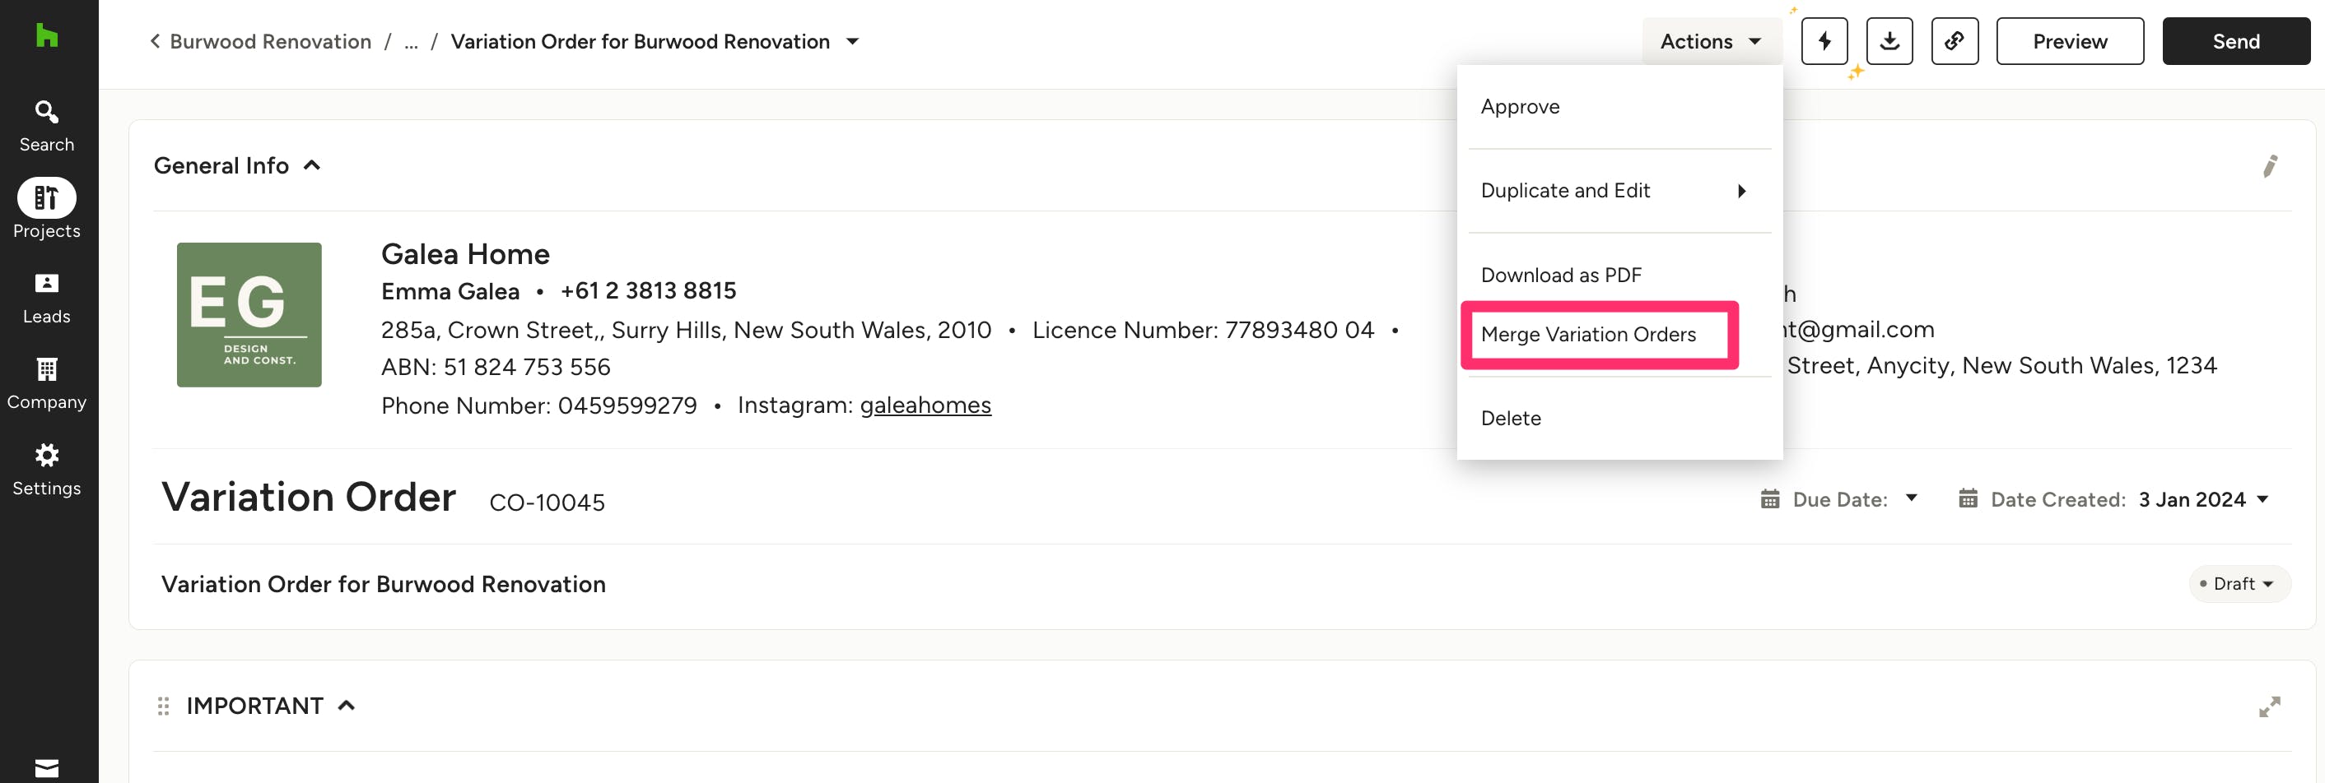Click the Preview button

[x=2069, y=41]
